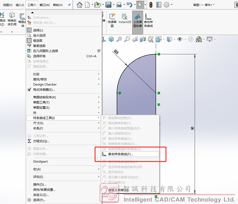This screenshot has height=204, width=238.
Task: Choose 套合样条曲线(F)... in submenu
Action: click(130, 154)
